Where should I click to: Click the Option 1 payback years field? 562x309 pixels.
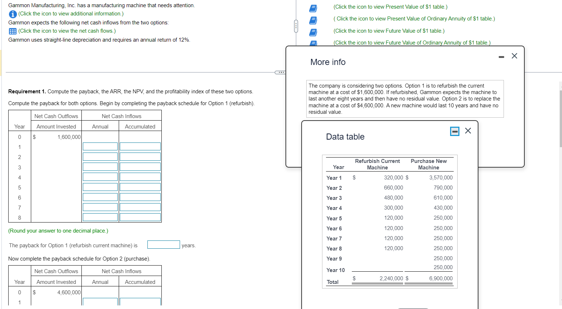point(164,244)
